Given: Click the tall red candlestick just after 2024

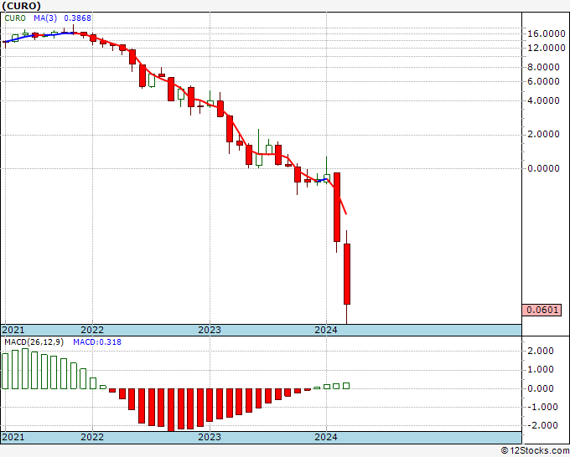Looking at the screenshot, I should [x=337, y=208].
